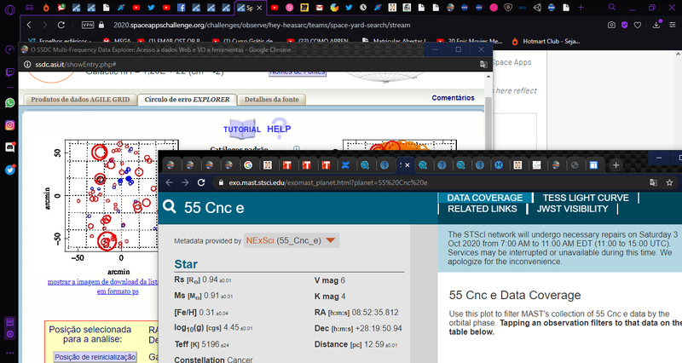This screenshot has width=682, height=363.
Task: Open a new tab in Opera
Action: pos(581,8)
